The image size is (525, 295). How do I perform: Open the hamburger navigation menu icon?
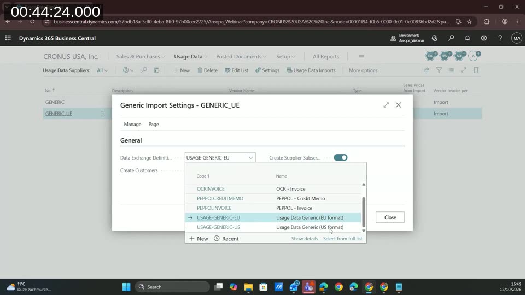tap(361, 57)
